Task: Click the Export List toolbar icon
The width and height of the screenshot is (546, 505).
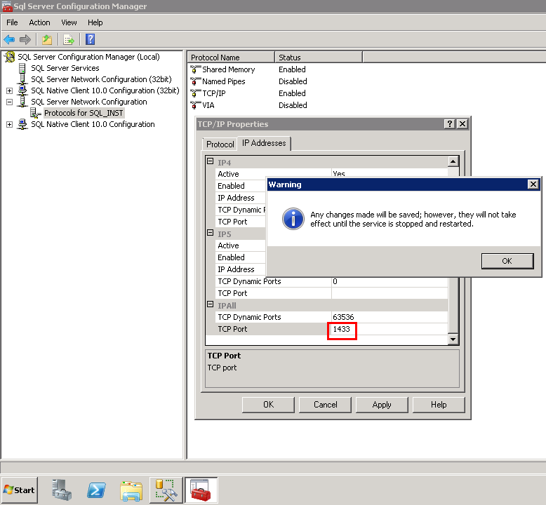Action: pos(68,39)
